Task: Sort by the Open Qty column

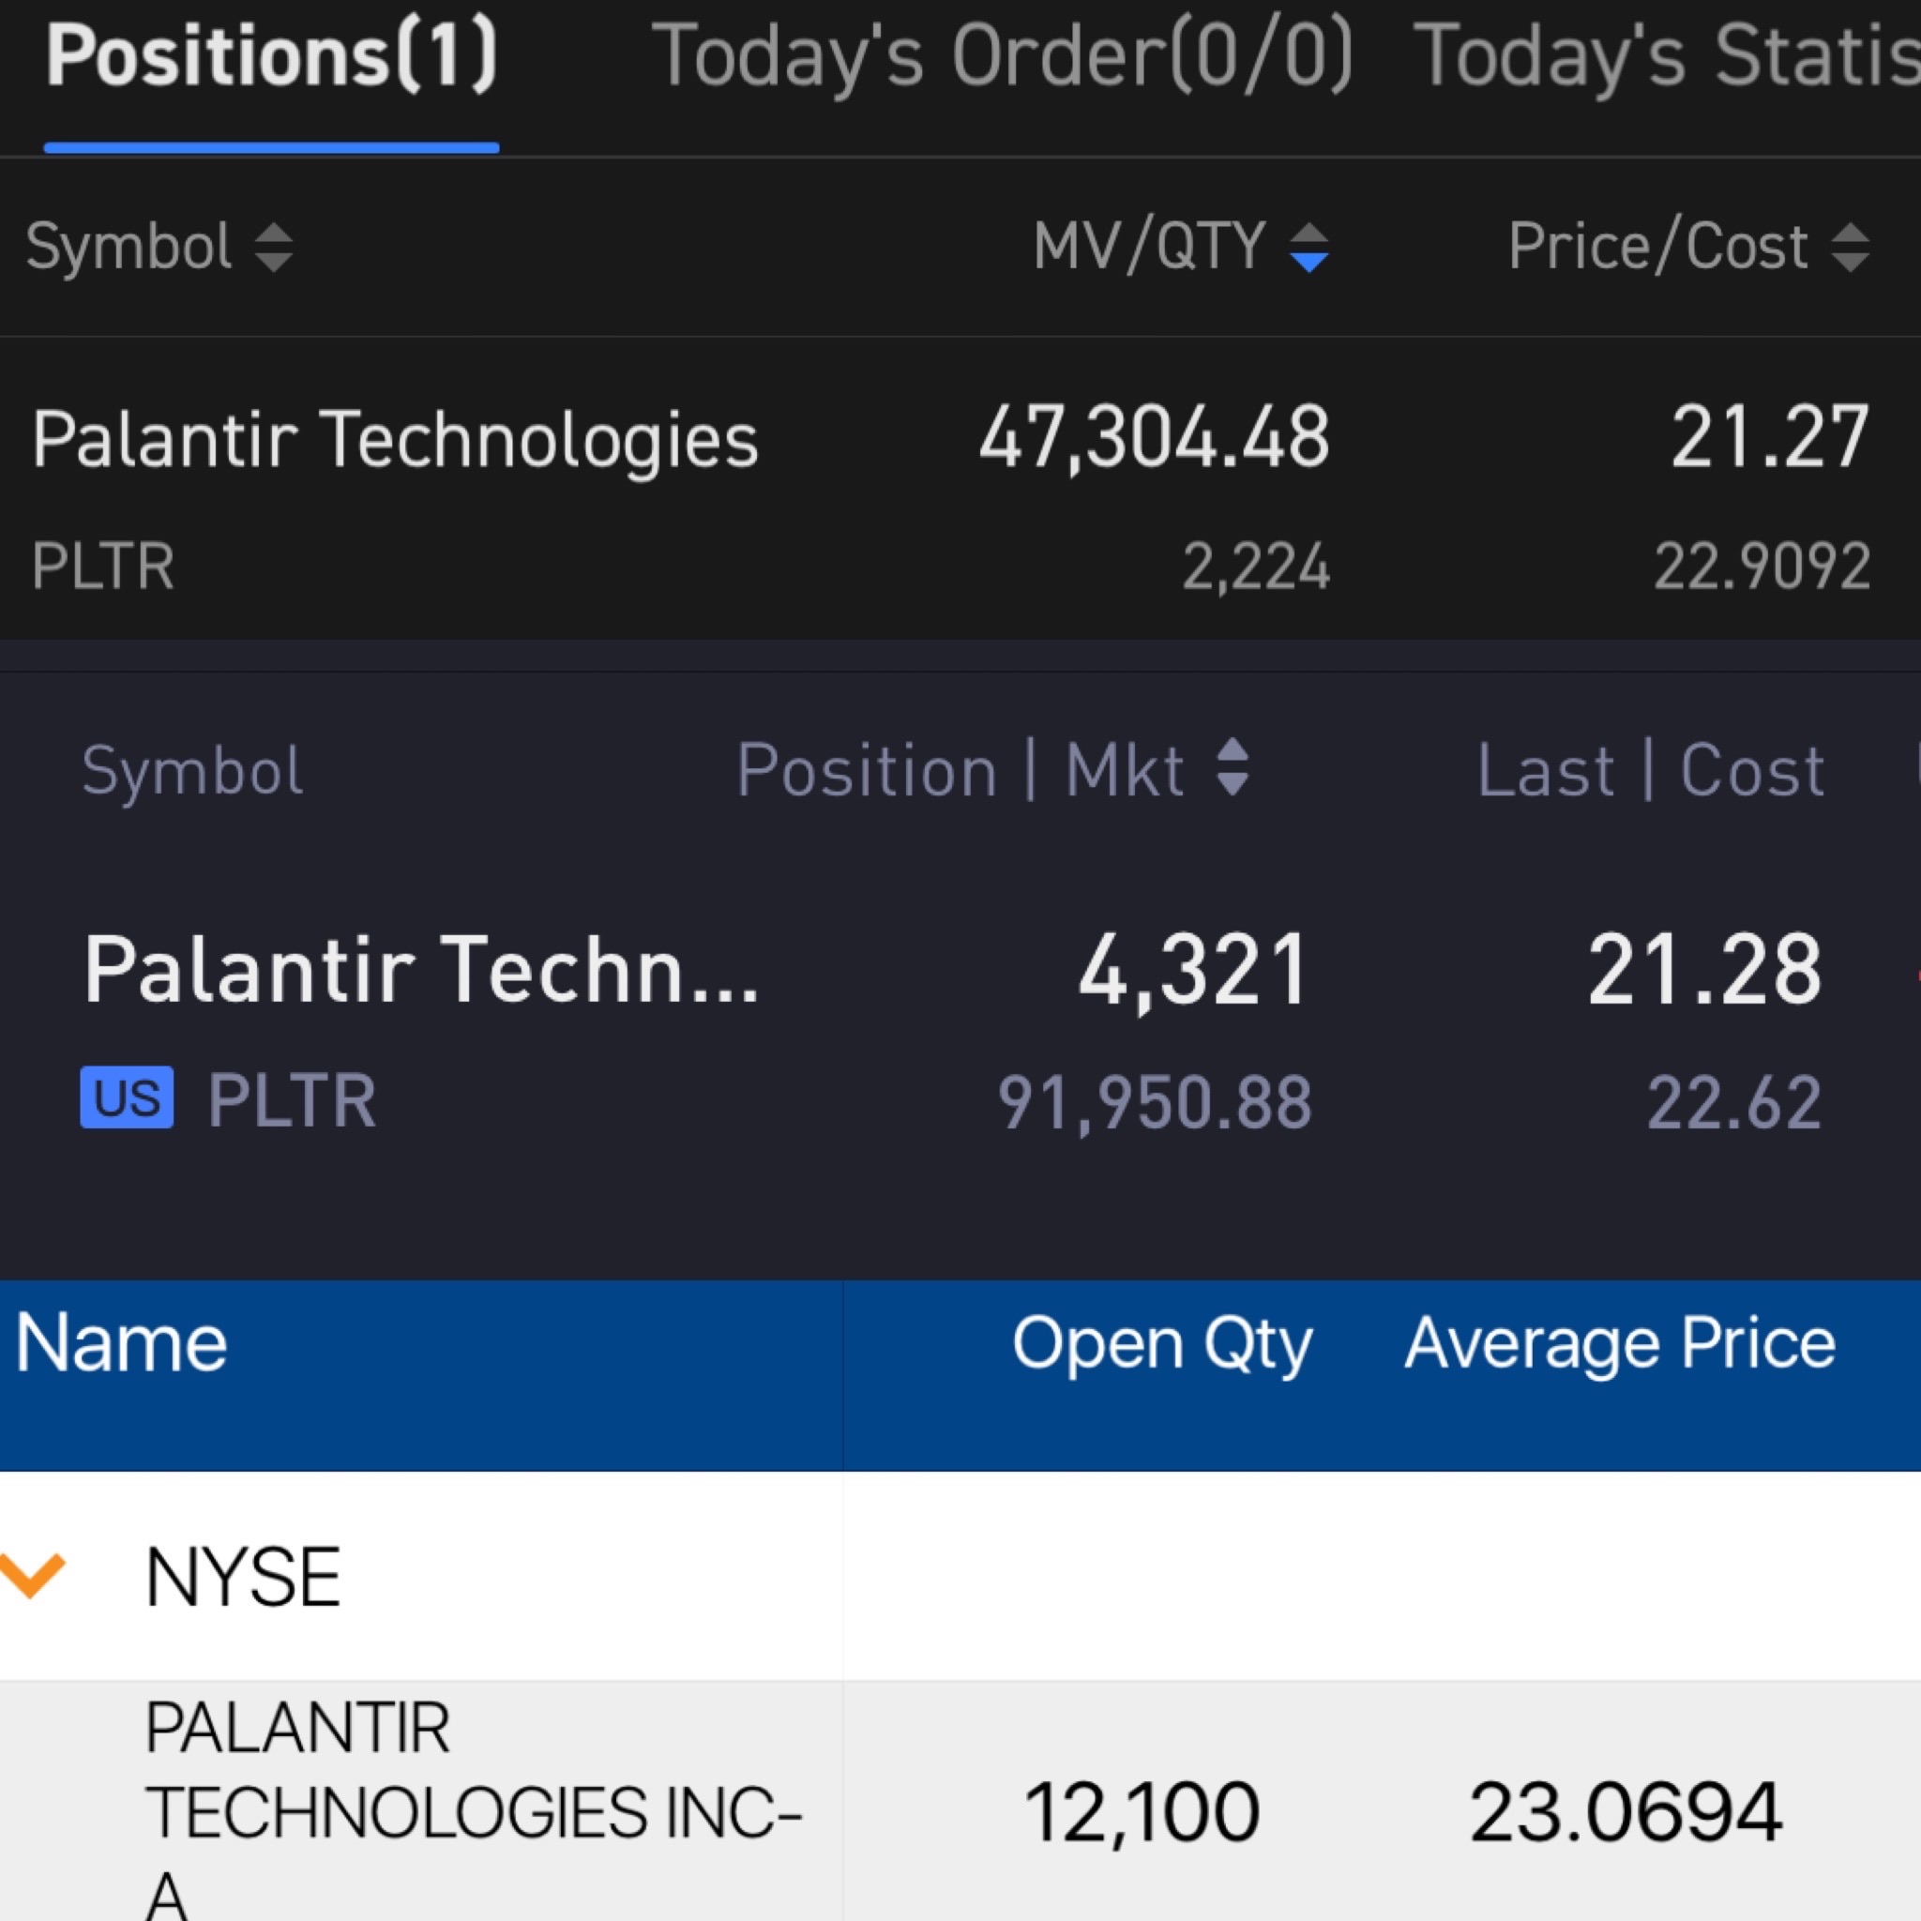Action: 1161,1343
